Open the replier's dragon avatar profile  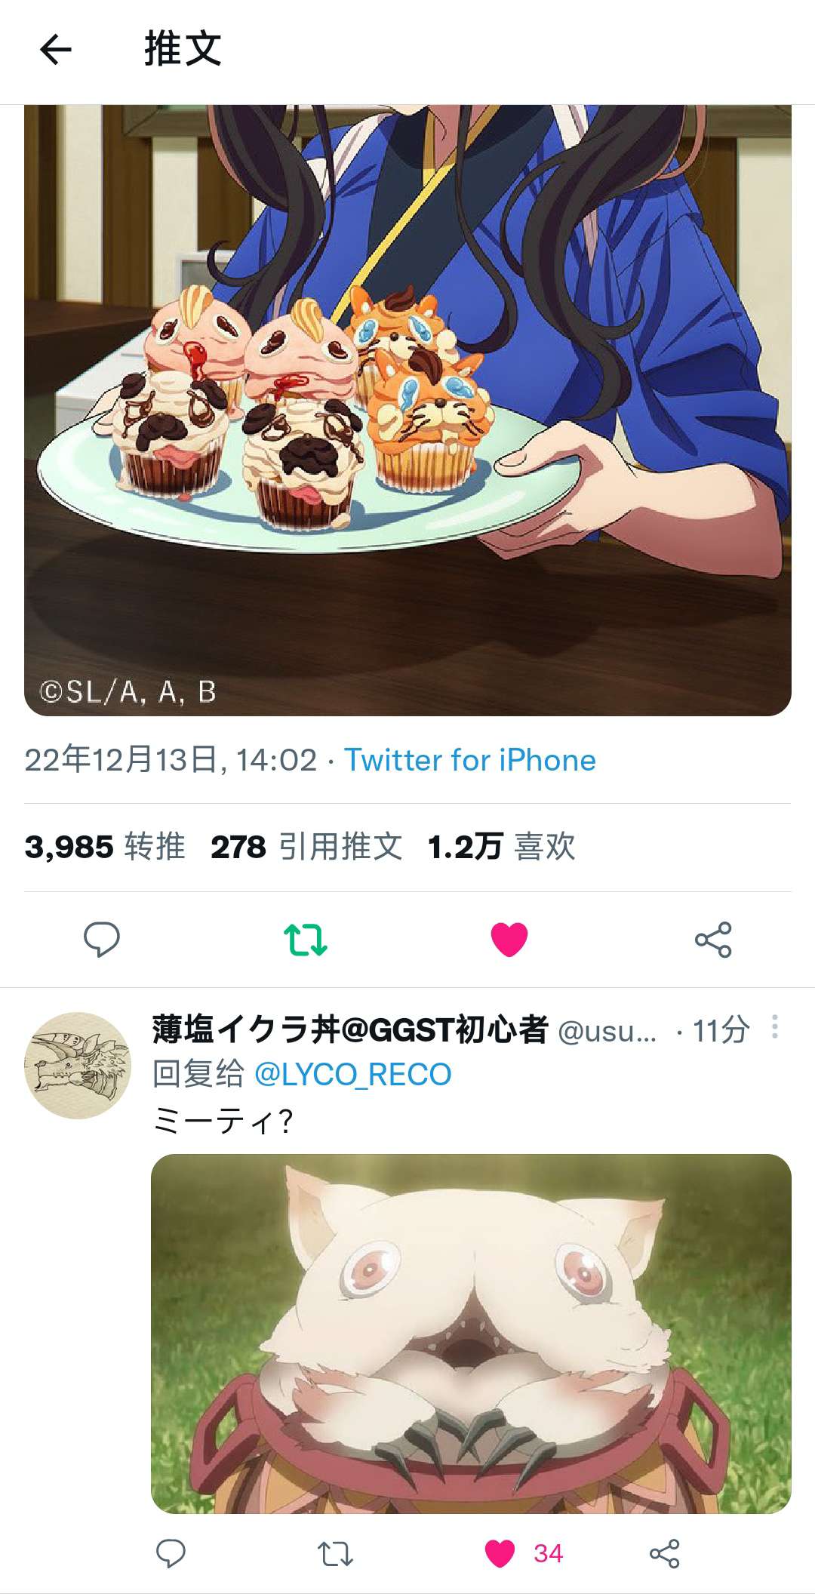click(x=78, y=1065)
